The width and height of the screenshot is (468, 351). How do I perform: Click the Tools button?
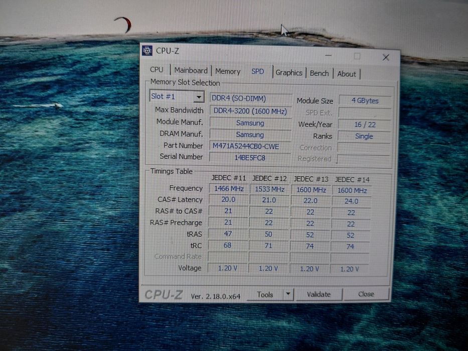(x=265, y=295)
